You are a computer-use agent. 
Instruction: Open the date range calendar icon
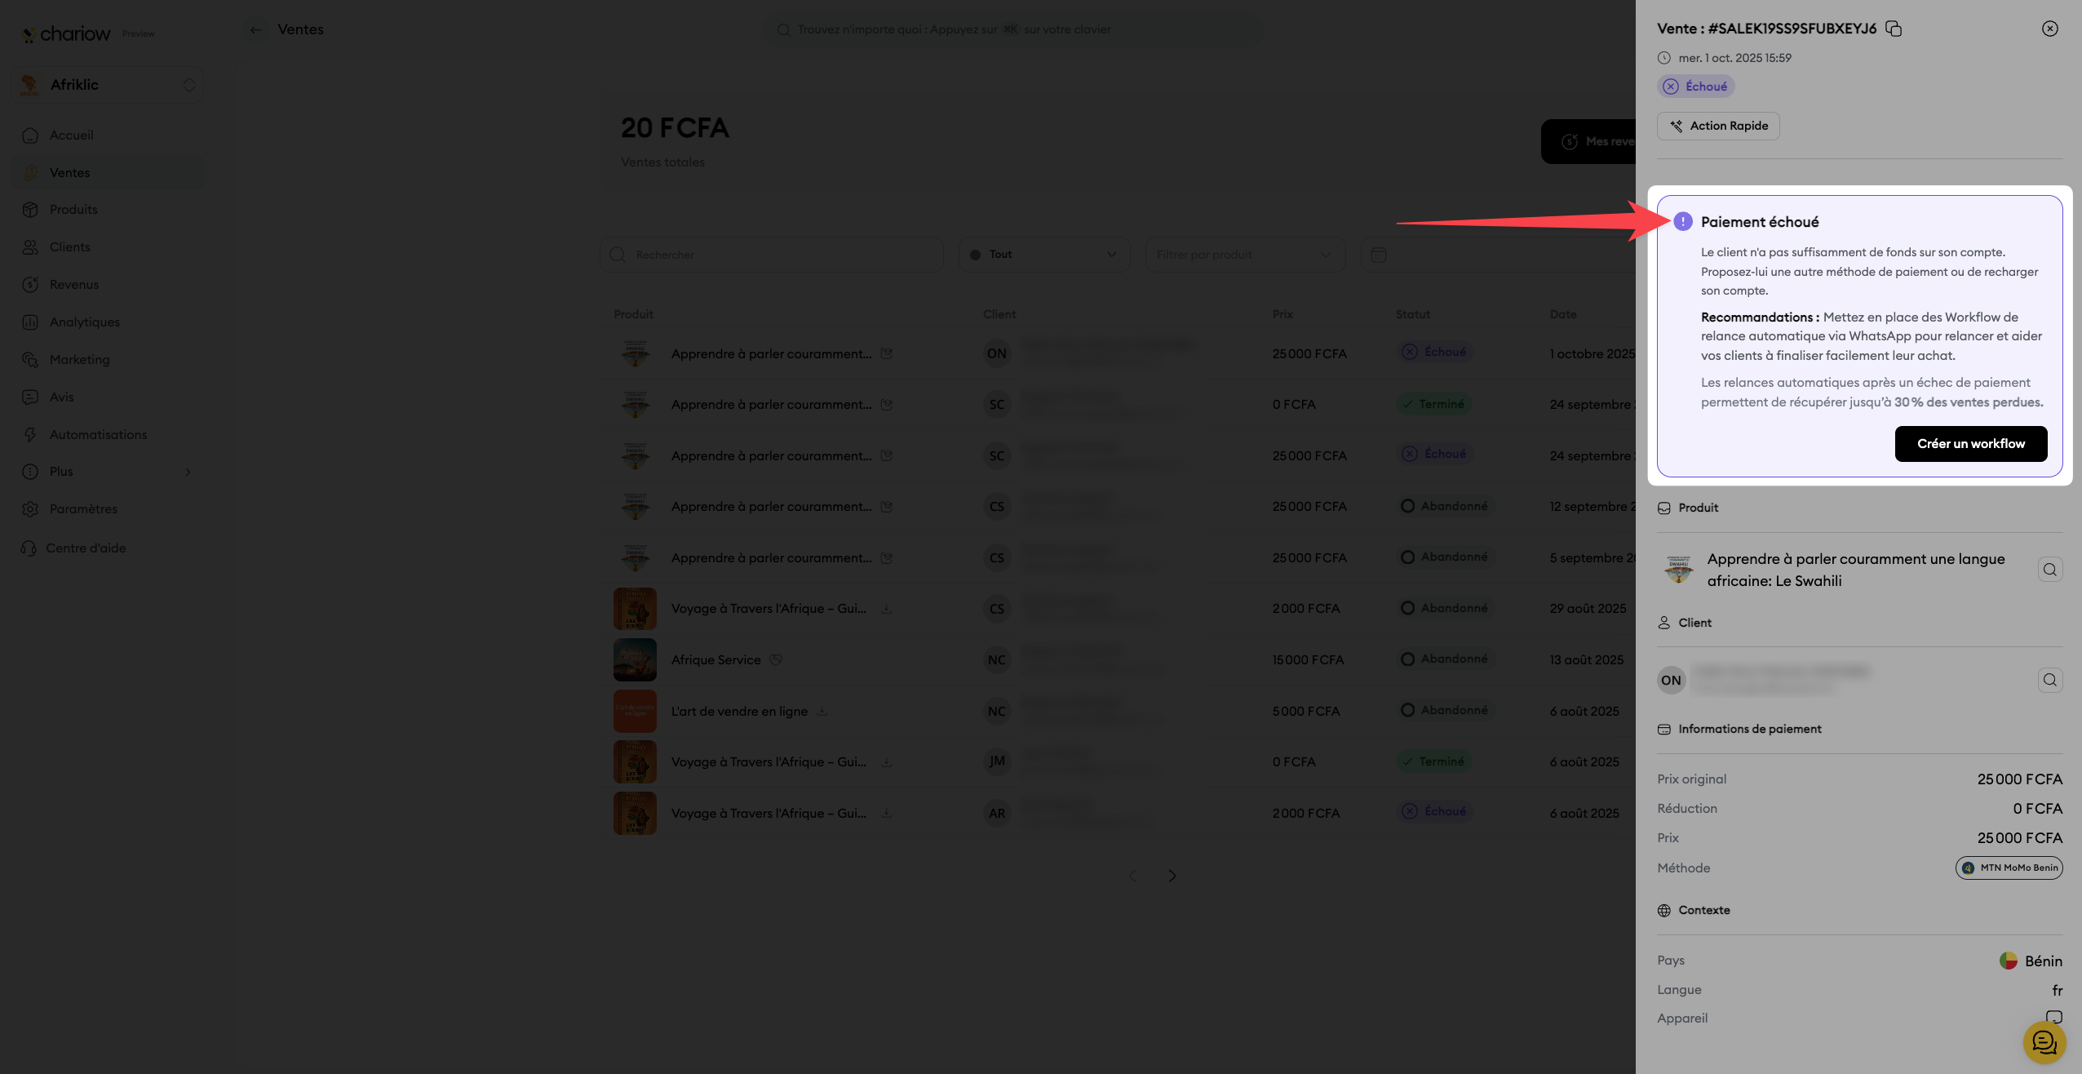[1379, 255]
